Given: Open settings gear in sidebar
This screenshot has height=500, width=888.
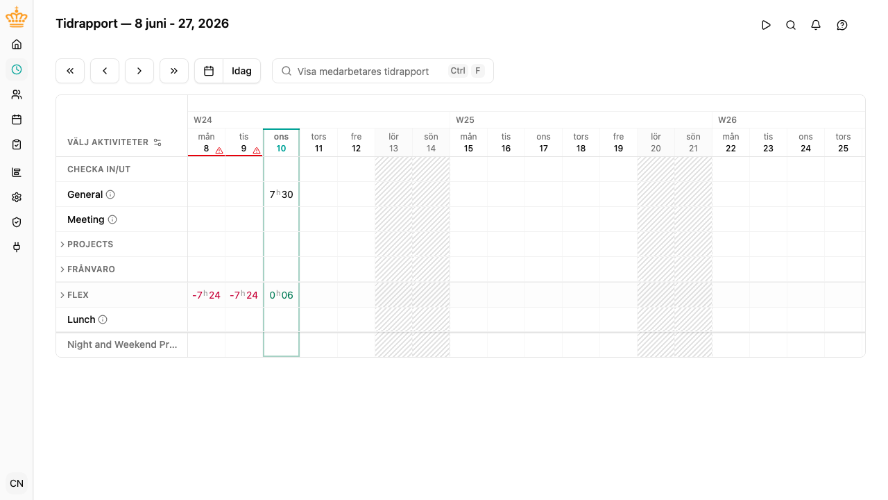Looking at the screenshot, I should 17,197.
